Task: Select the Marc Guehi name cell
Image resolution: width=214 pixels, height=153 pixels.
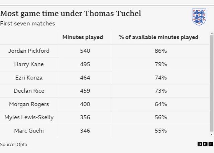Action: coord(29,131)
